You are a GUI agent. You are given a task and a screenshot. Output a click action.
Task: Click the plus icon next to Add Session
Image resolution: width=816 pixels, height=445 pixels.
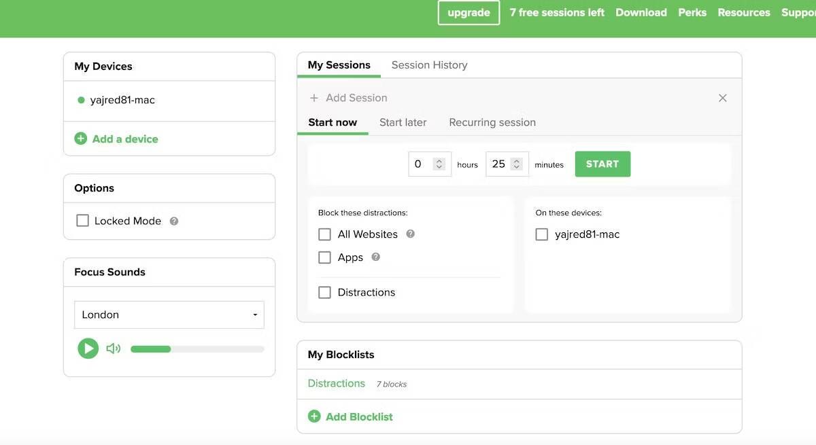[314, 98]
